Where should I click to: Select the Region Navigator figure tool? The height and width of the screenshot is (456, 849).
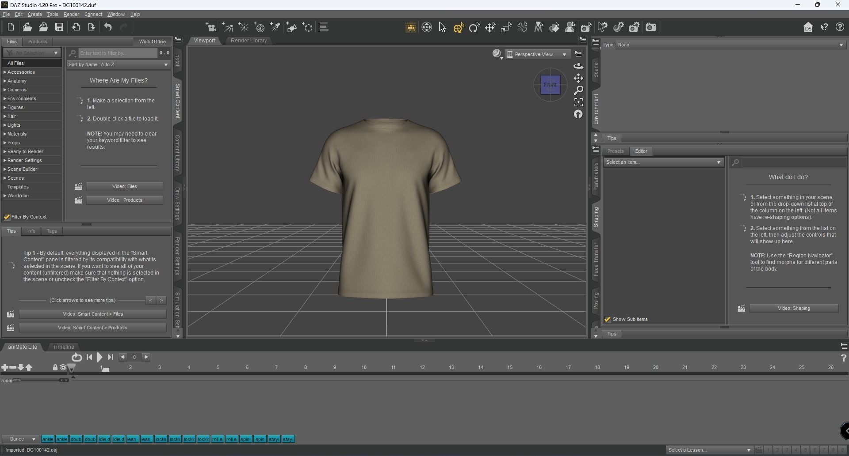click(x=570, y=27)
